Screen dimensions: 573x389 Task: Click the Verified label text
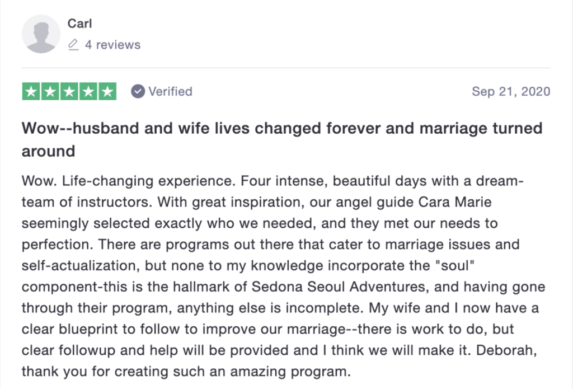(x=170, y=91)
